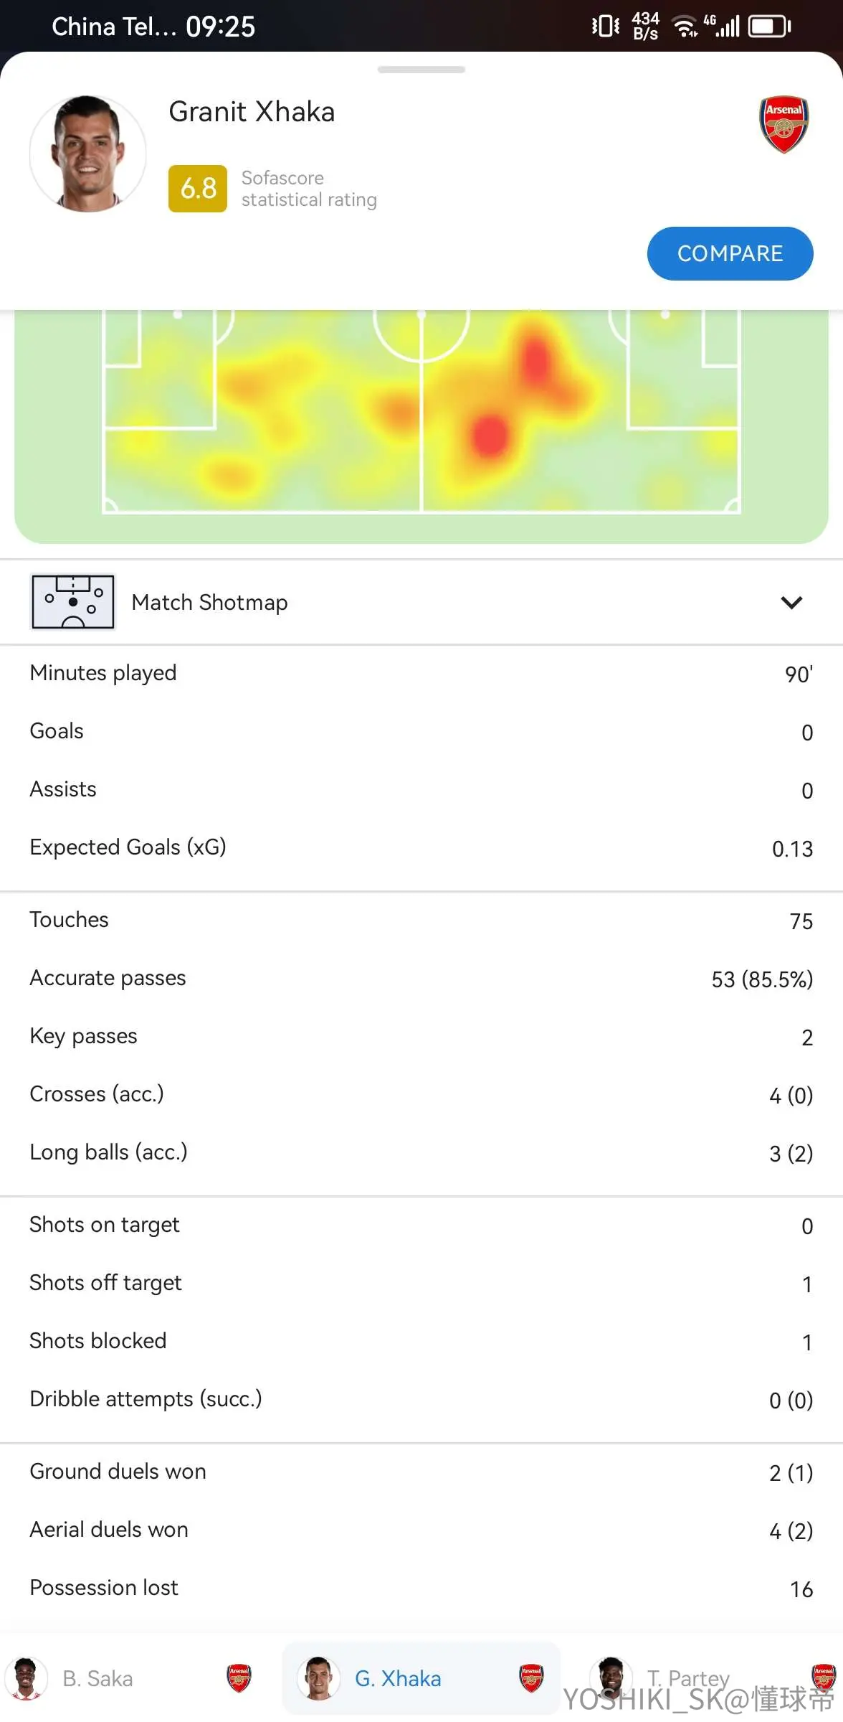
Task: Tap the player heatmap pitch
Action: pyautogui.click(x=421, y=423)
